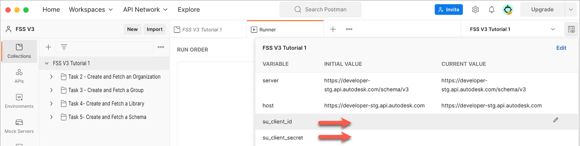Open the user avatar menu
Screen dimensions: 580x146
(508, 10)
